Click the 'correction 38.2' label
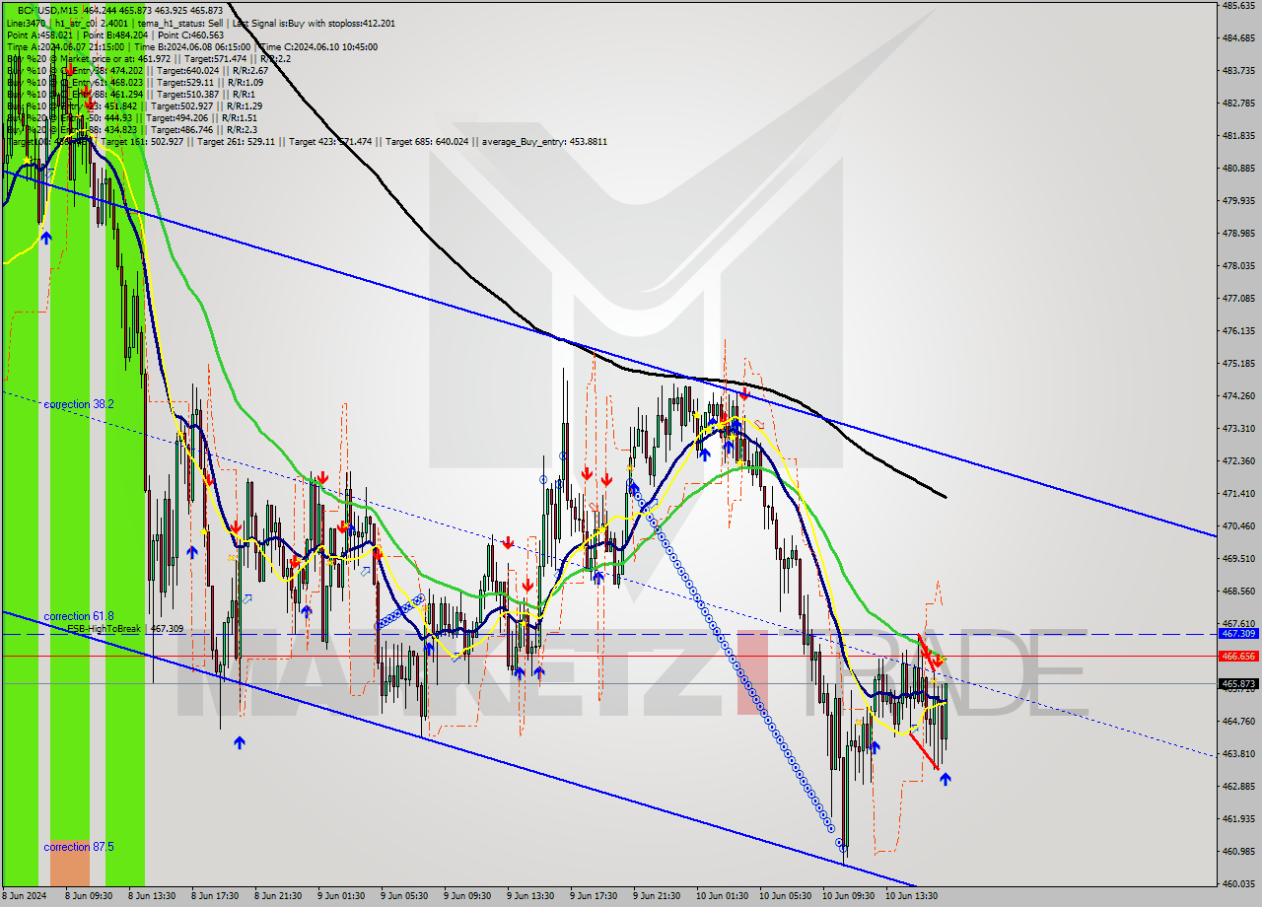The height and width of the screenshot is (907, 1262). (79, 404)
